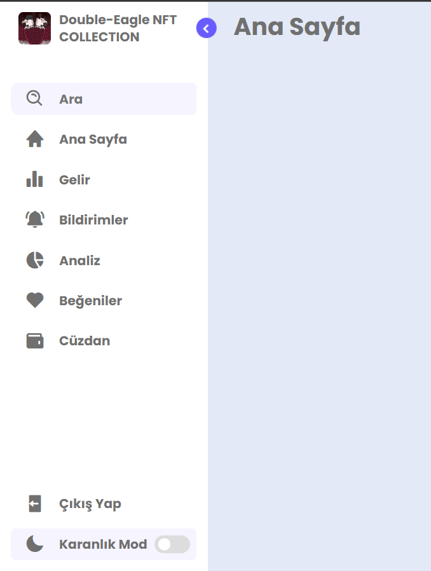The image size is (431, 571).
Task: Click the Gelir bar chart icon
Action: tap(35, 179)
